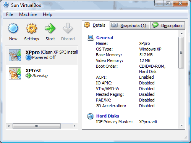Switch to the Snapshots (1) tab
191x143 pixels.
pyautogui.click(x=130, y=25)
